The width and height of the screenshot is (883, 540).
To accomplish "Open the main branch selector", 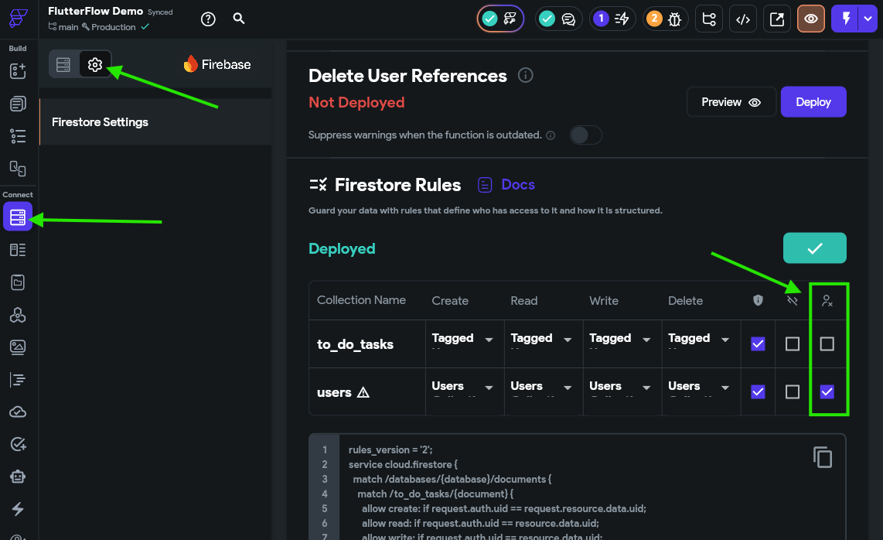I will click(x=63, y=27).
